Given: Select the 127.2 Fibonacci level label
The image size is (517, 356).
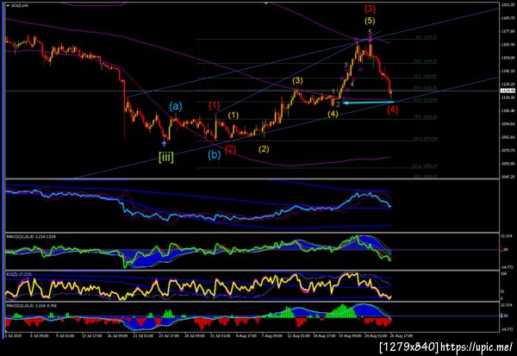Looking at the screenshot, I should point(425,166).
